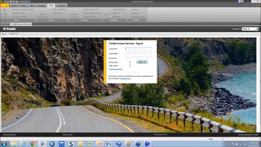Switch to the Survey ribbon tab
Viewport: 261px width, 147px height.
tap(42, 5)
